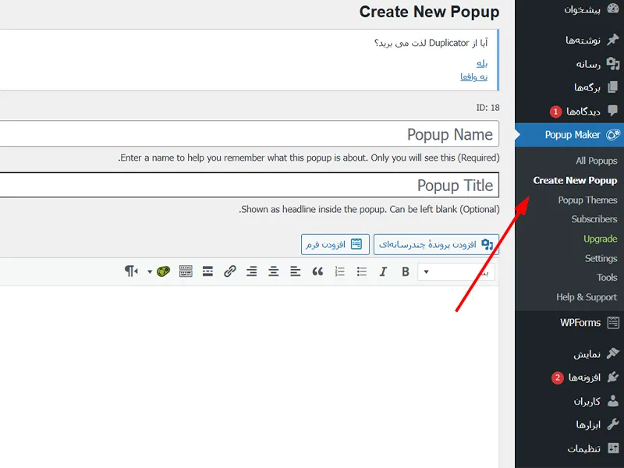Go to All Popups in sidebar
Image resolution: width=624 pixels, height=468 pixels.
point(596,161)
